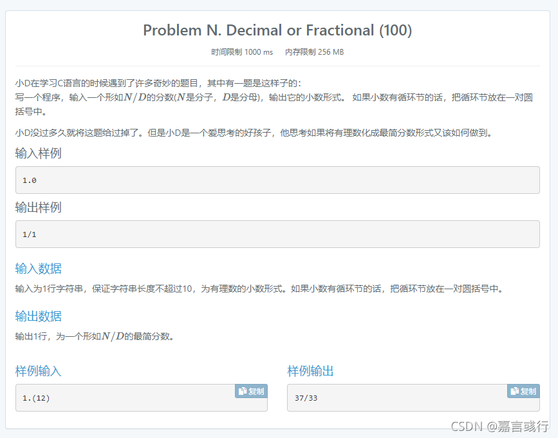Click the line beginning 输出1行
The height and width of the screenshot is (438, 558).
95,336
